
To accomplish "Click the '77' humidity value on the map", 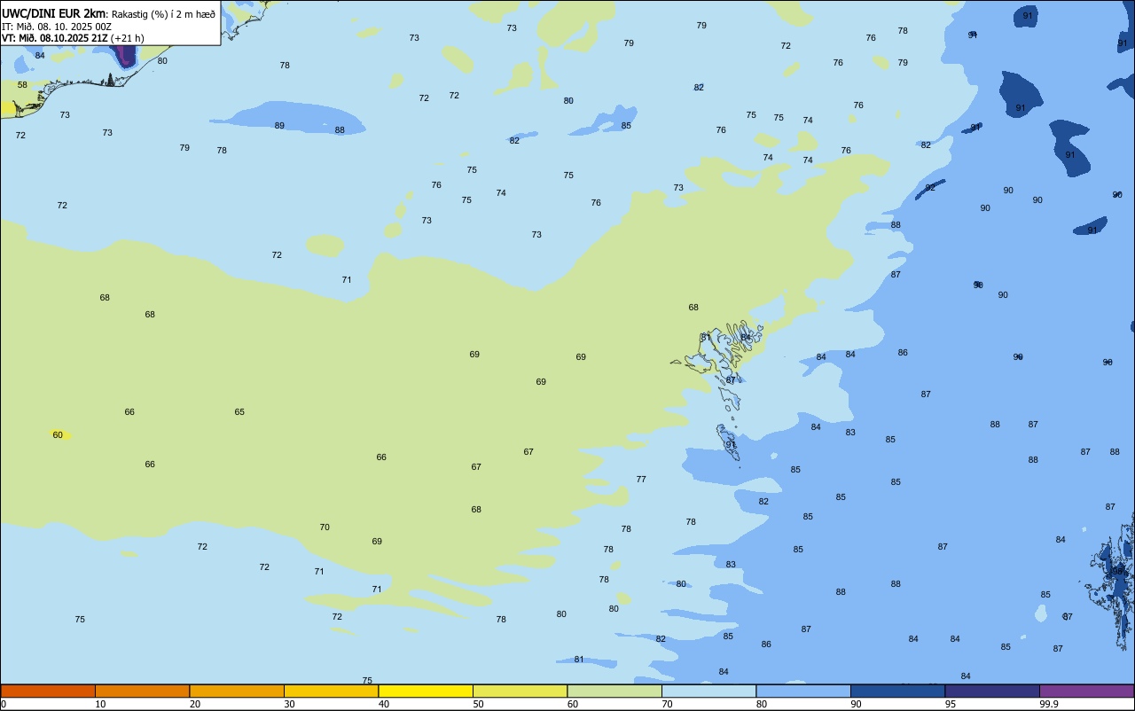I will [x=641, y=480].
